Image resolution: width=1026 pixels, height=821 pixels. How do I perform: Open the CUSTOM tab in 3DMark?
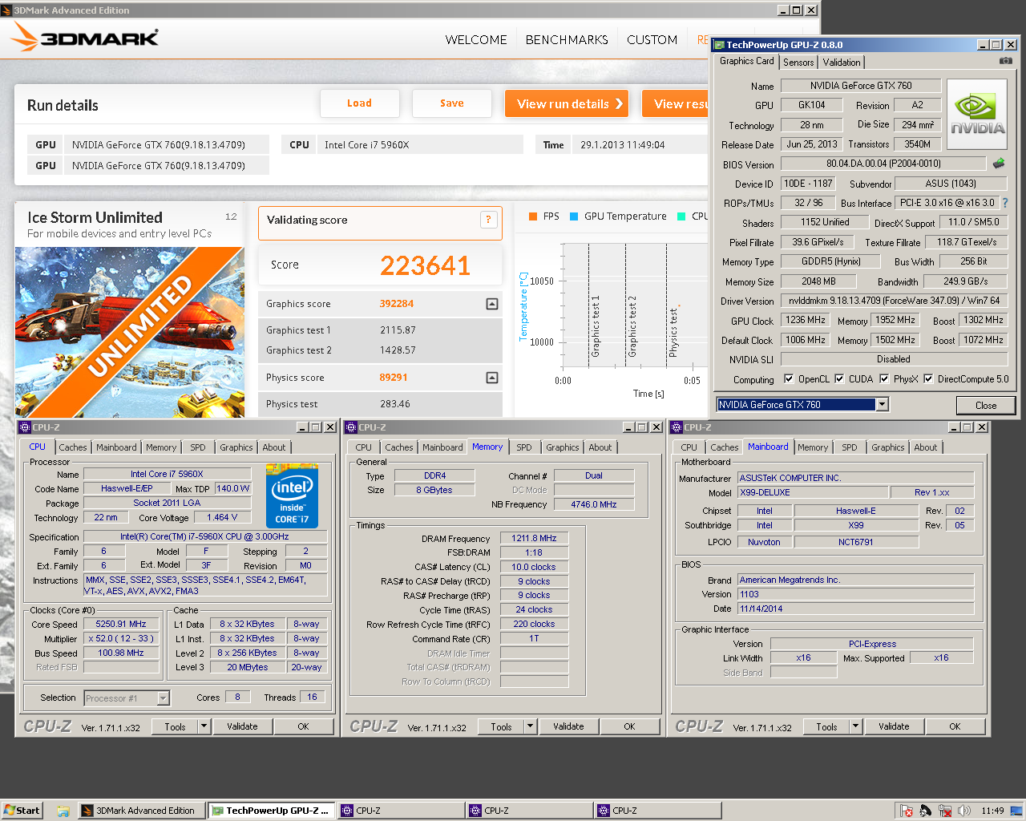coord(652,40)
